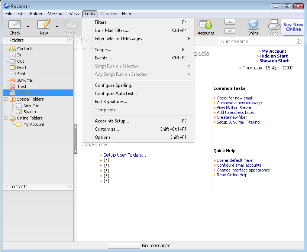Viewport: 307px width, 252px height.
Task: Select the In folder icon
Action: [x=13, y=55]
